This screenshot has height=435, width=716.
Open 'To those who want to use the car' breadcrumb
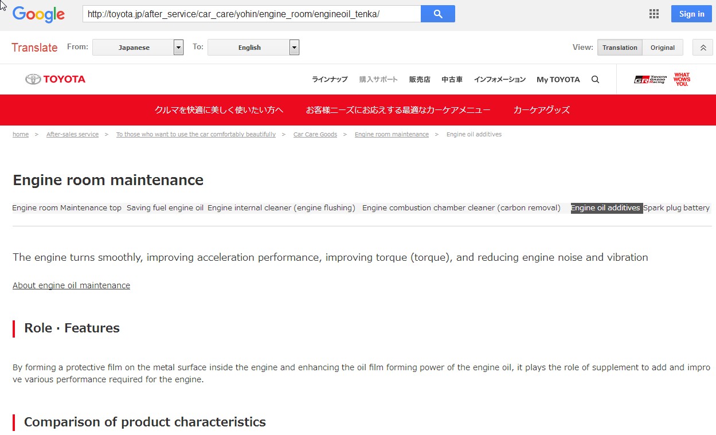pos(196,134)
